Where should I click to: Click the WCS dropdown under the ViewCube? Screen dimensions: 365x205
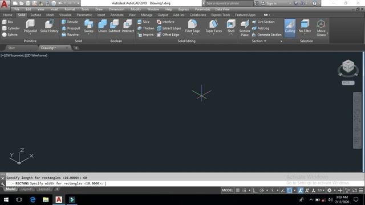[348, 83]
